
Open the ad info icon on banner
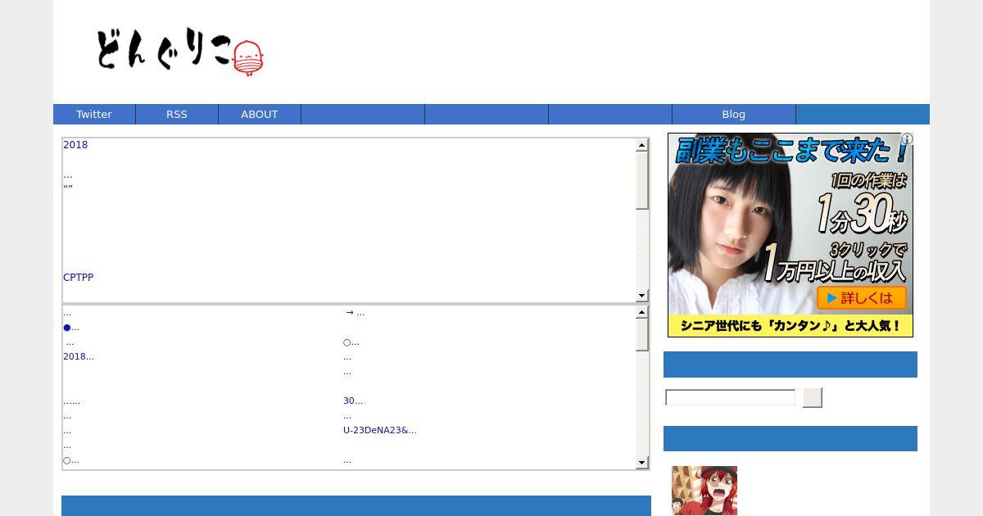[x=907, y=139]
